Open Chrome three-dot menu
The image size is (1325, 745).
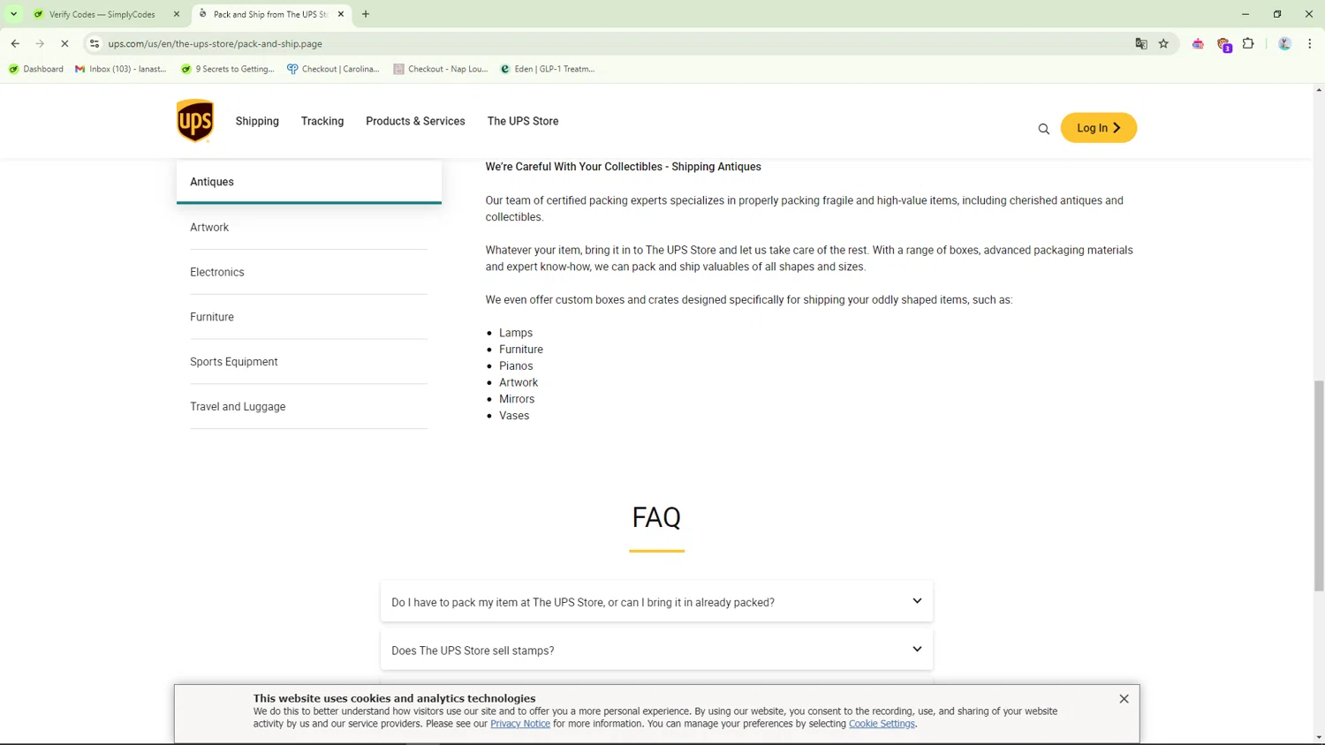pyautogui.click(x=1309, y=43)
